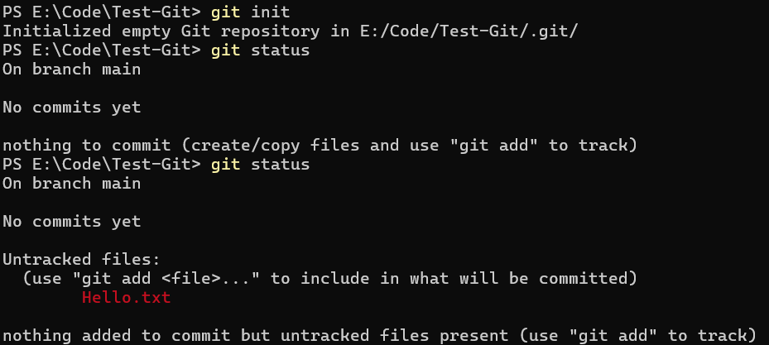Click the second "No commits yet" line
This screenshot has height=345, width=769.
[x=72, y=222]
